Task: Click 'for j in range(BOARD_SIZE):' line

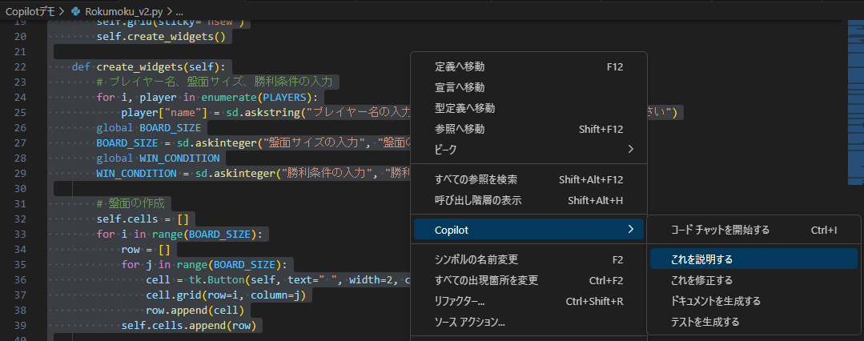Action: pos(204,264)
